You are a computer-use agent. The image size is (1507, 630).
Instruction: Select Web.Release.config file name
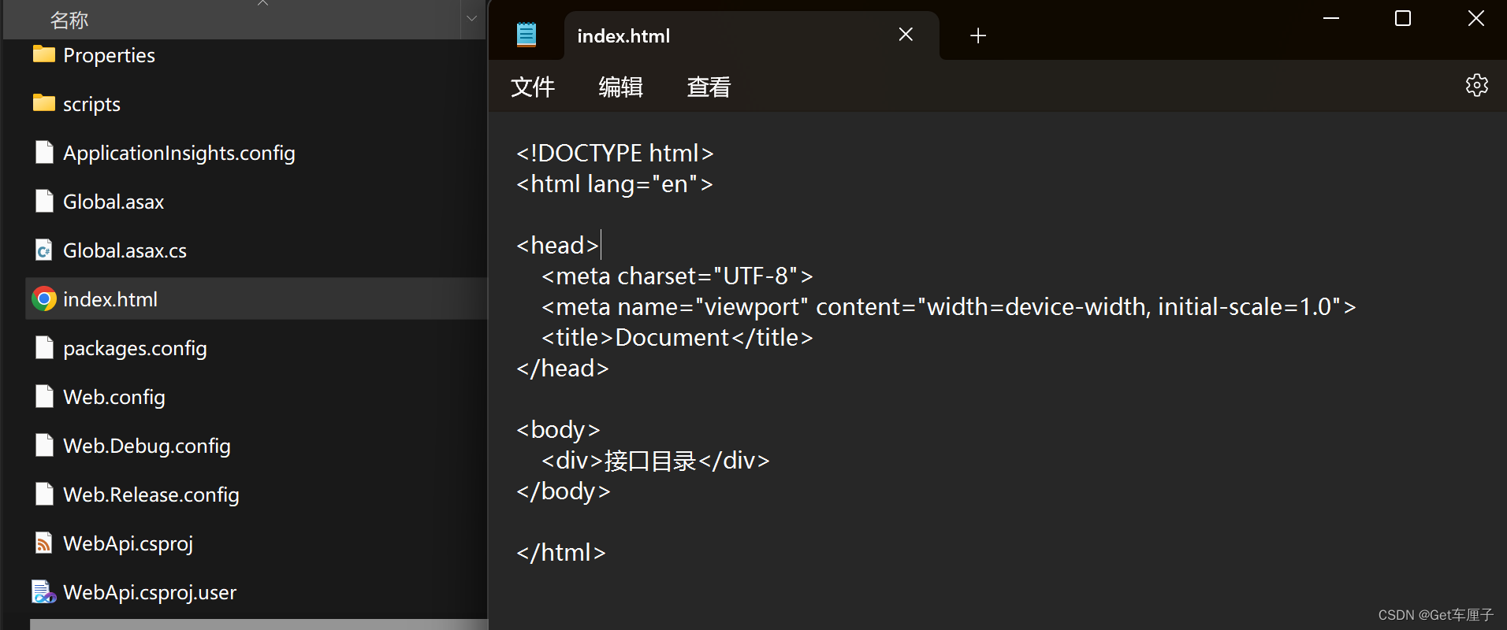(151, 495)
